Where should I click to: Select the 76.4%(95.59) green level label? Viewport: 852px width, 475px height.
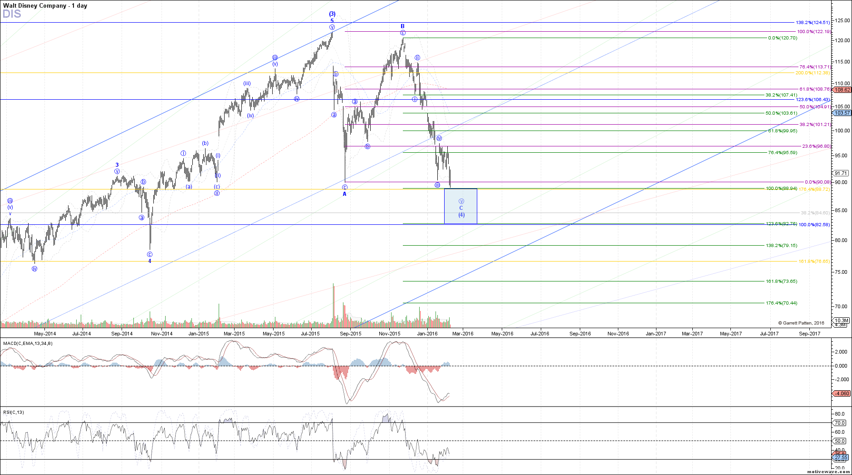tap(783, 152)
